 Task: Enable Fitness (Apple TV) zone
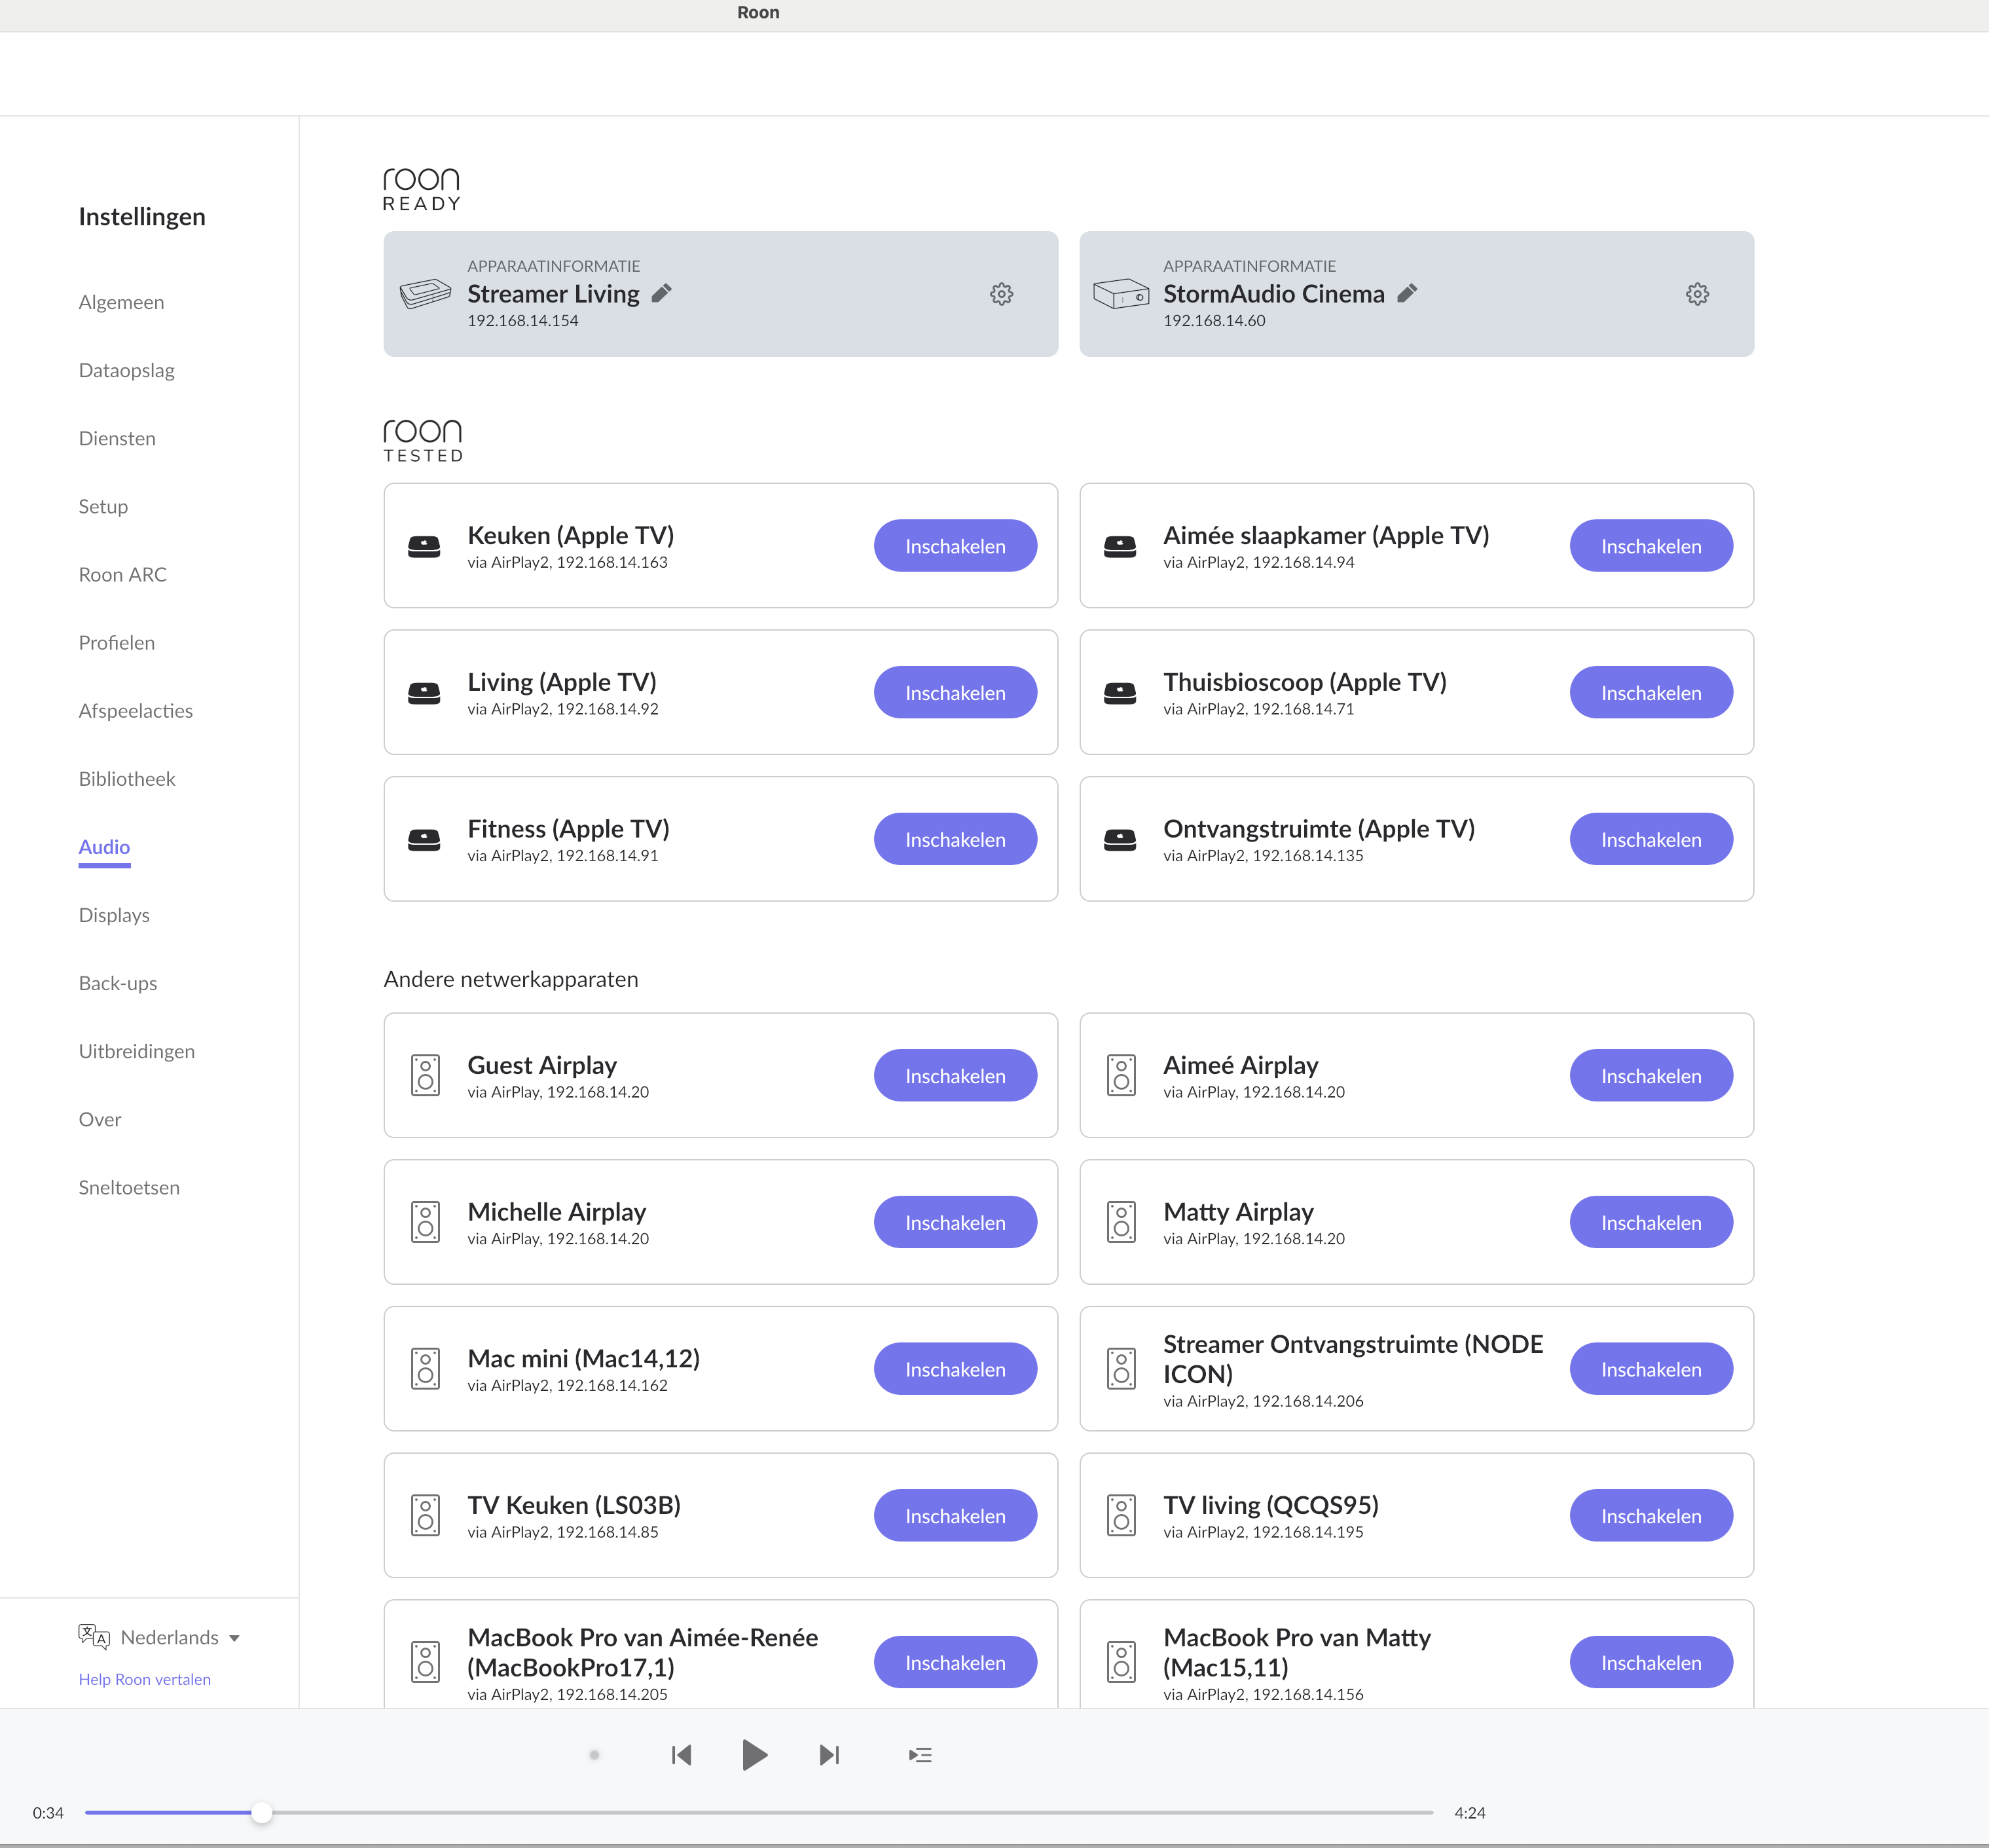(x=955, y=840)
